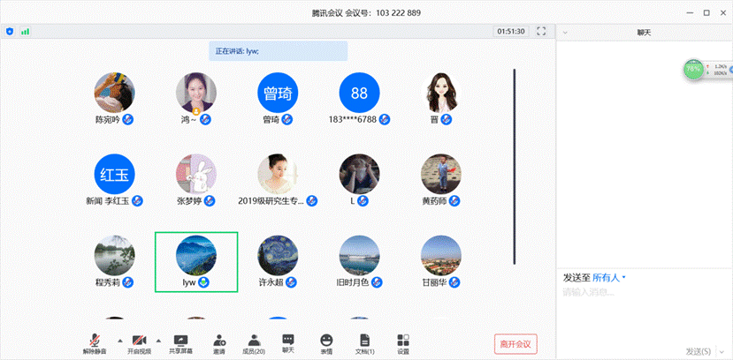Click the participant grid vertical scrollbar
733x360 pixels.
(x=515, y=166)
